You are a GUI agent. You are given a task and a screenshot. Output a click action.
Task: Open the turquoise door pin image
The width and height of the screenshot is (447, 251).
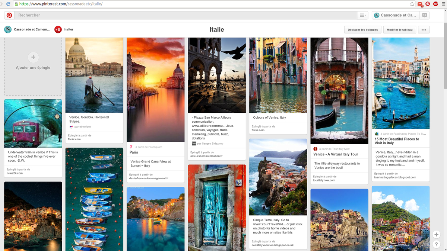point(217,207)
